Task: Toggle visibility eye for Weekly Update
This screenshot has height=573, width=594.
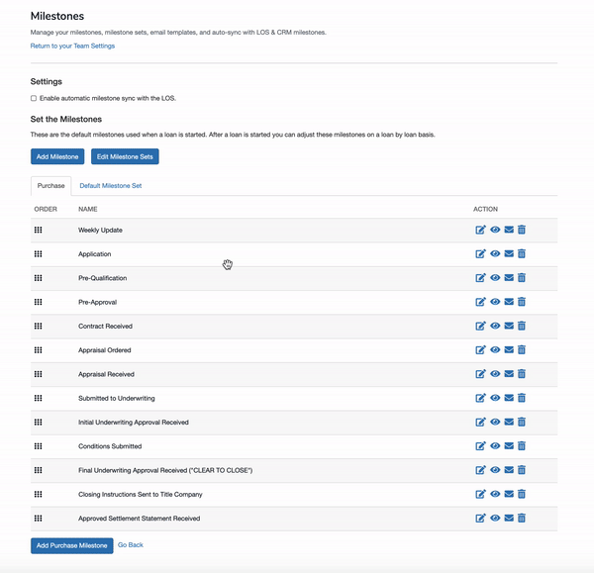Action: pyautogui.click(x=495, y=230)
